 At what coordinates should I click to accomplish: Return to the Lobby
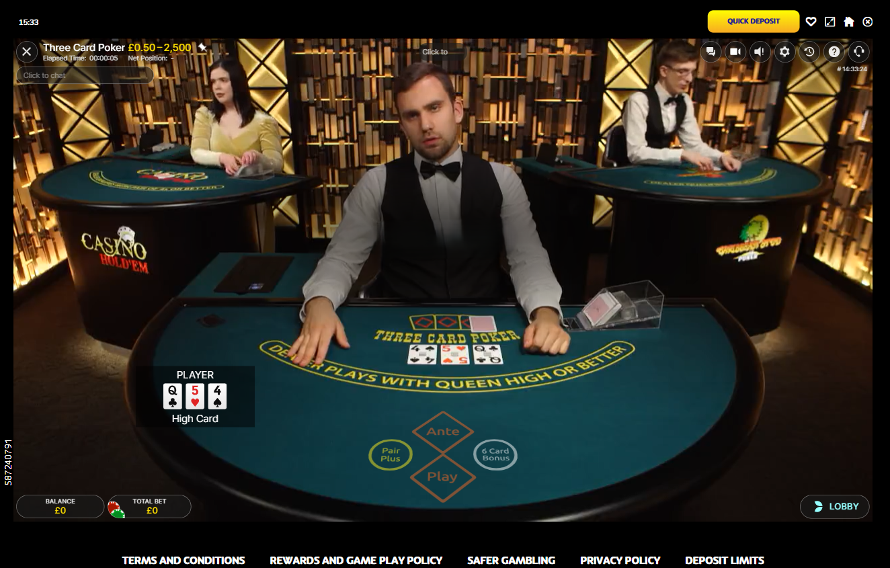tap(835, 506)
